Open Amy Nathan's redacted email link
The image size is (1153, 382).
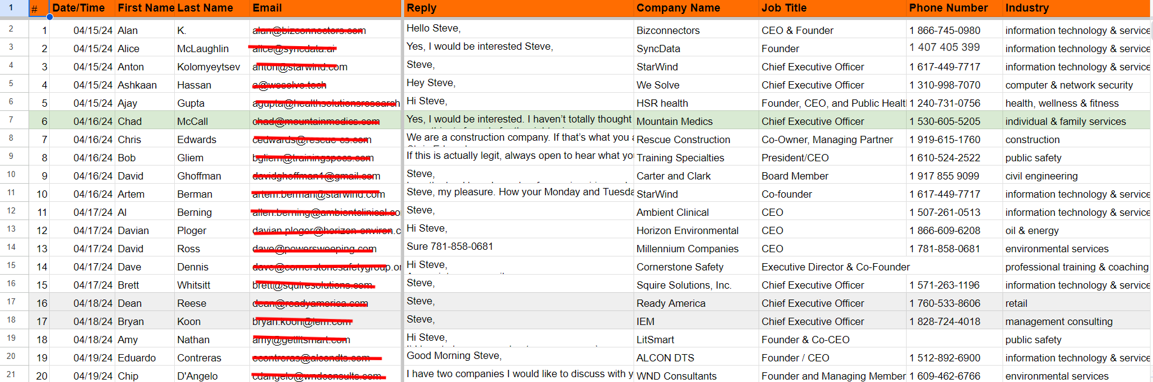301,340
